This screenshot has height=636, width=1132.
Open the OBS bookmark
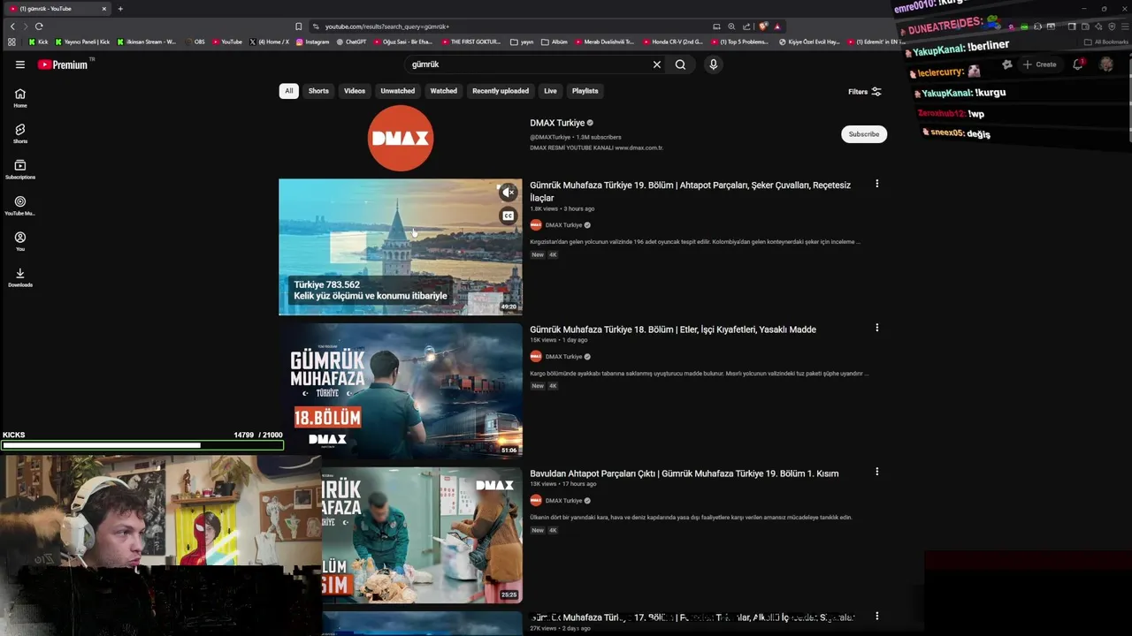click(x=195, y=42)
